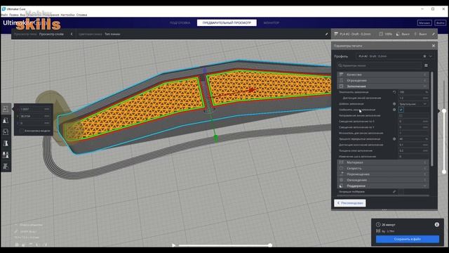Expand the Travel settings category
The width and height of the screenshot is (449, 253).
click(383, 174)
